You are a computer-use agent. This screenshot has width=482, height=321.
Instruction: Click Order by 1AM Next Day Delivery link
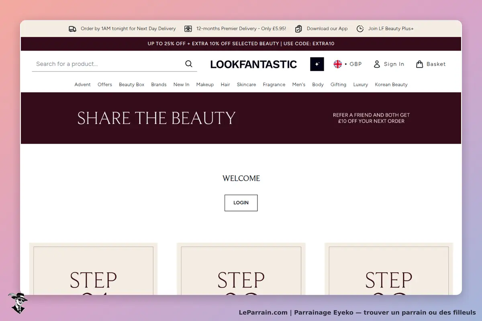click(128, 29)
